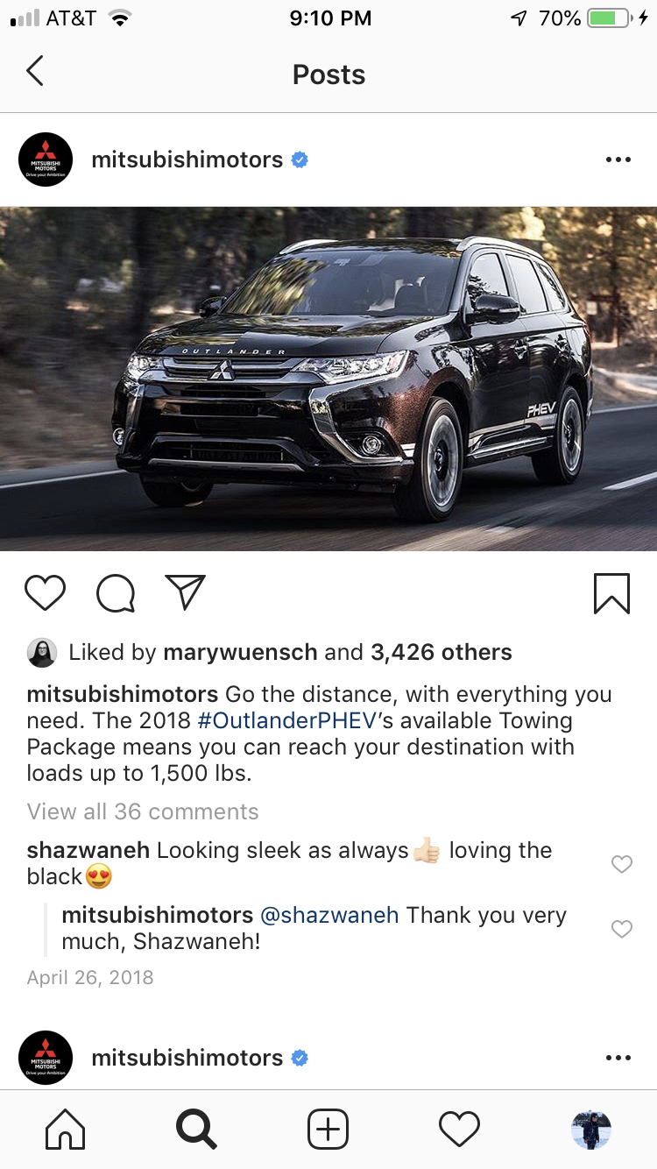Viewport: 657px width, 1169px height.
Task: Go to Home tab
Action: (x=66, y=1130)
